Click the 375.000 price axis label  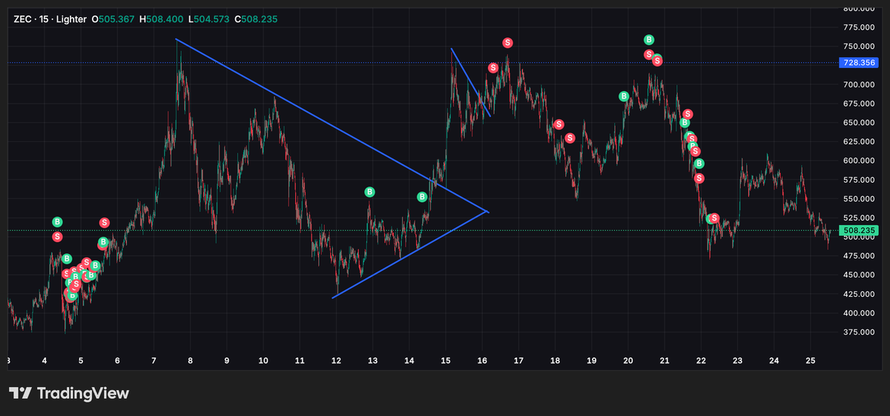tap(860, 332)
